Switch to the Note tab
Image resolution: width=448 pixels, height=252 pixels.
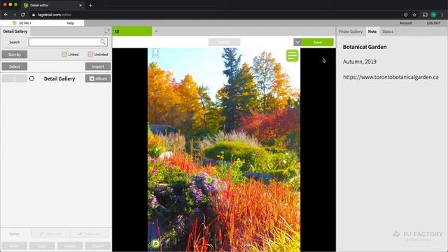[372, 31]
